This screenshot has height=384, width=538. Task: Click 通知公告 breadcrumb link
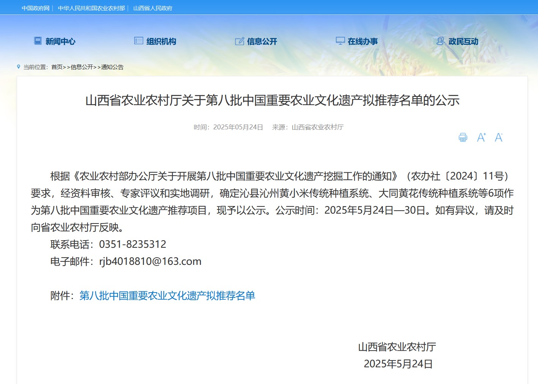[x=112, y=67]
